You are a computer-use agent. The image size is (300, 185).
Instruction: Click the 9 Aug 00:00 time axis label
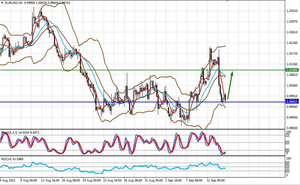click(x=29, y=180)
